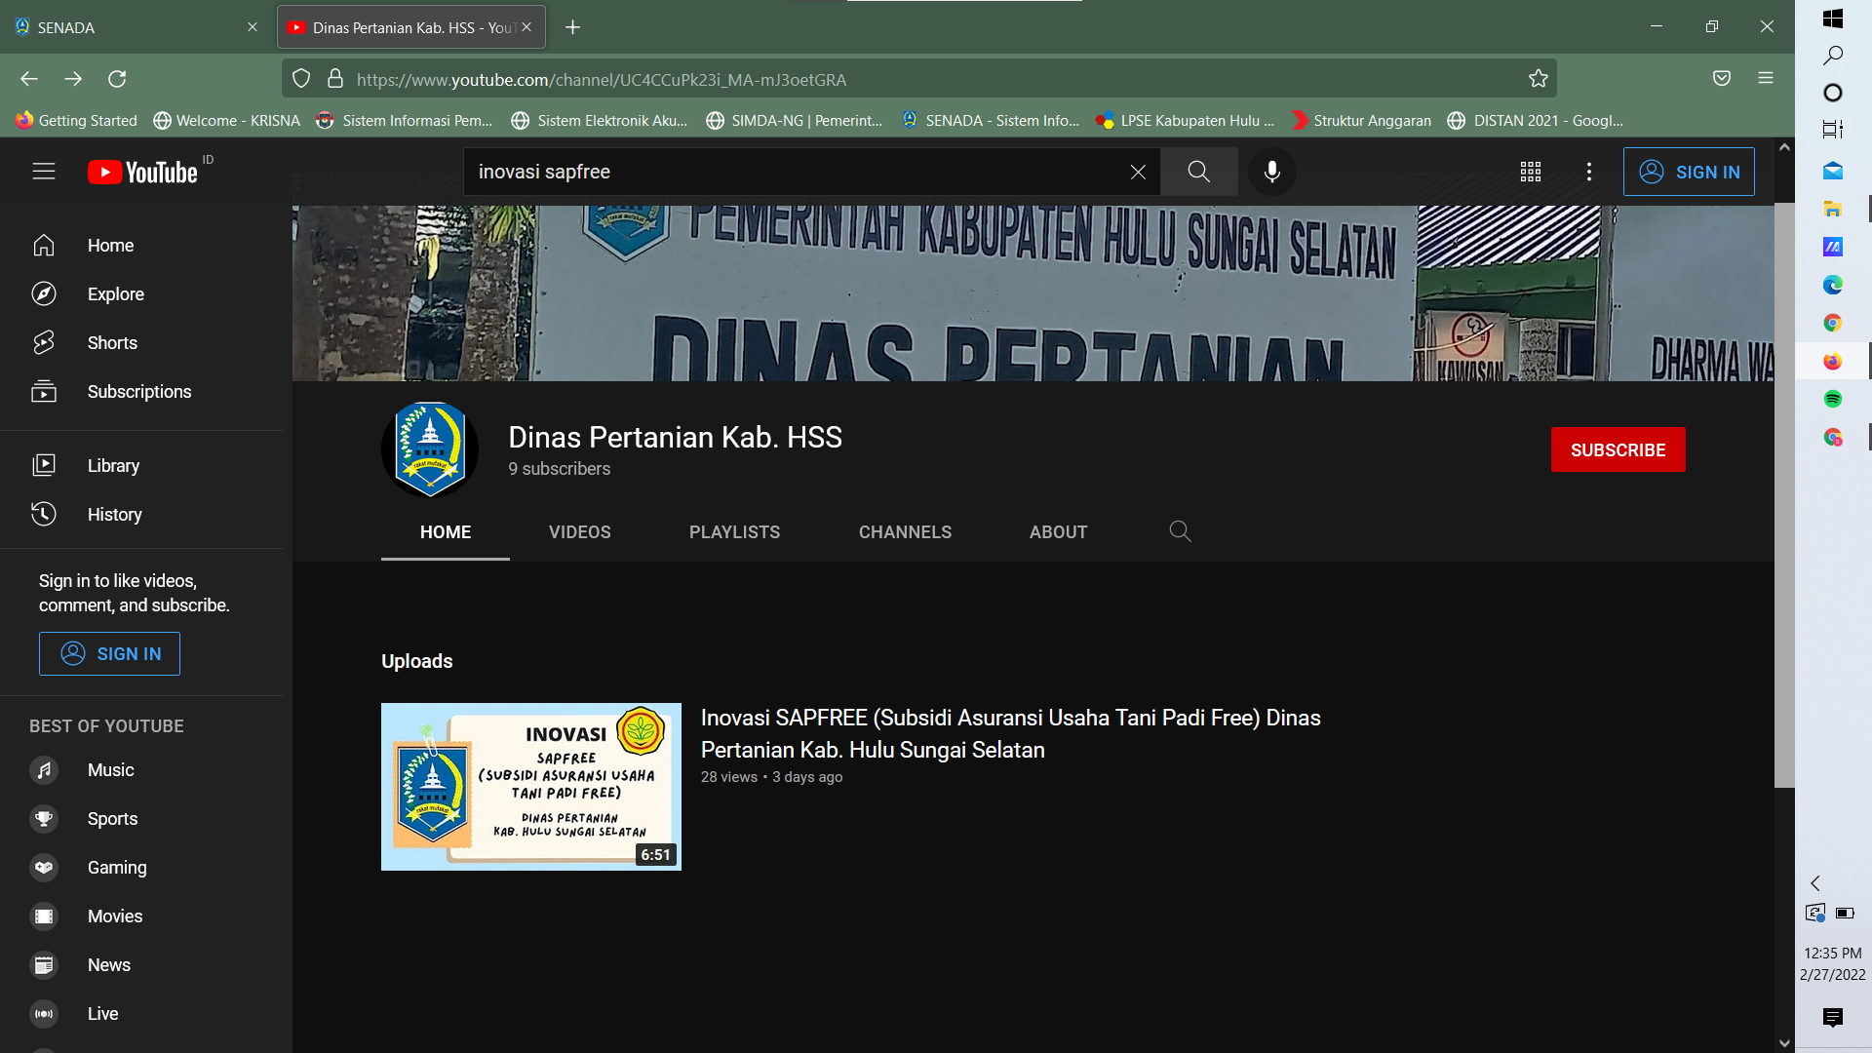Open Windows search from the taskbar

pos(1833,56)
